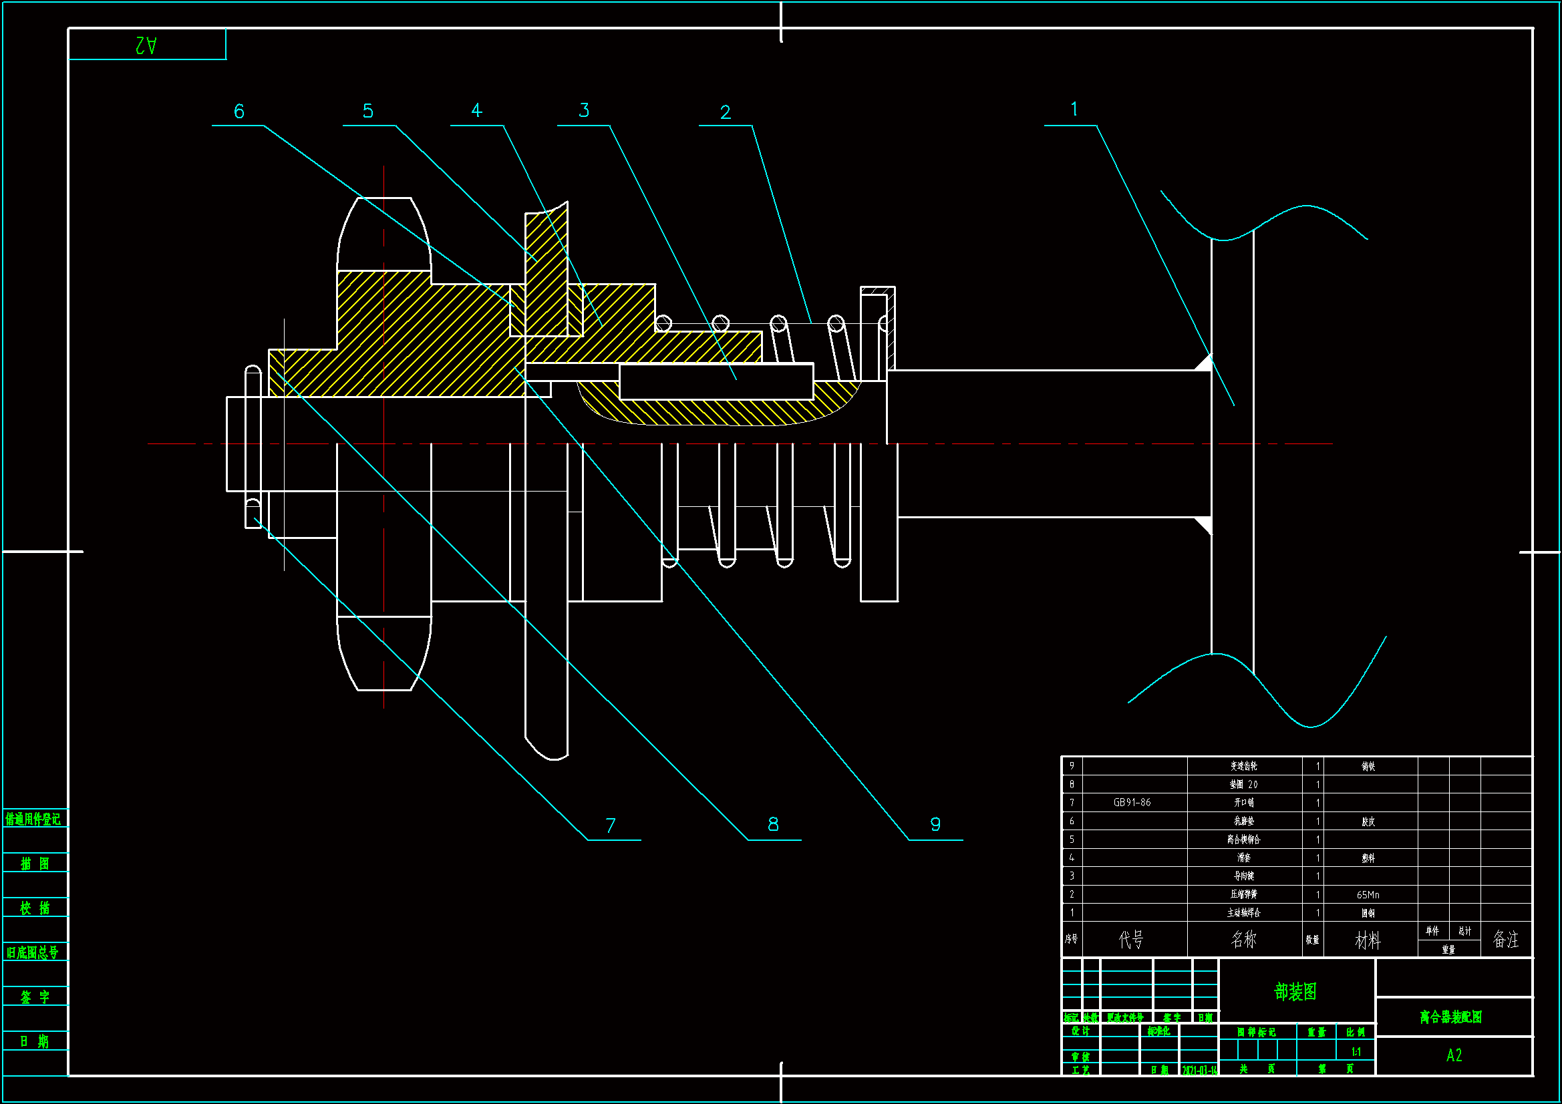Viewport: 1562px width, 1104px height.
Task: Click callout number 2 for the spring
Action: (x=726, y=112)
